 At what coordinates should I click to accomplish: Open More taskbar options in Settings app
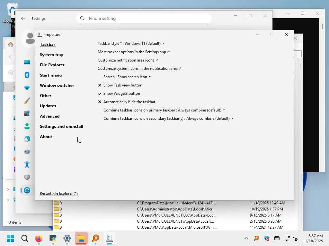(x=134, y=52)
